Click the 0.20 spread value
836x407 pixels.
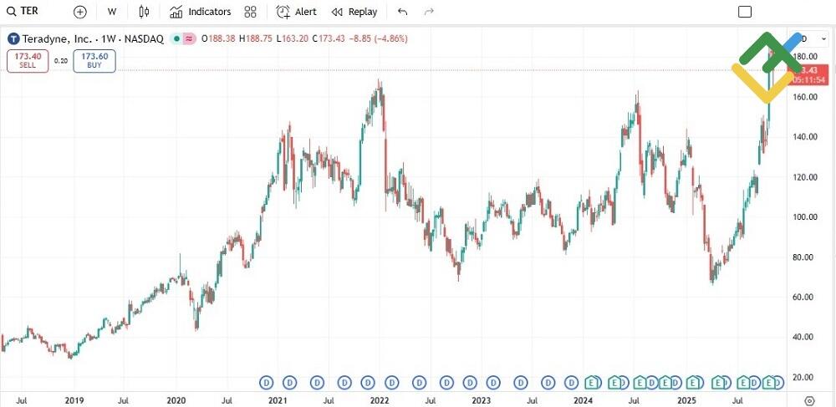(x=61, y=61)
